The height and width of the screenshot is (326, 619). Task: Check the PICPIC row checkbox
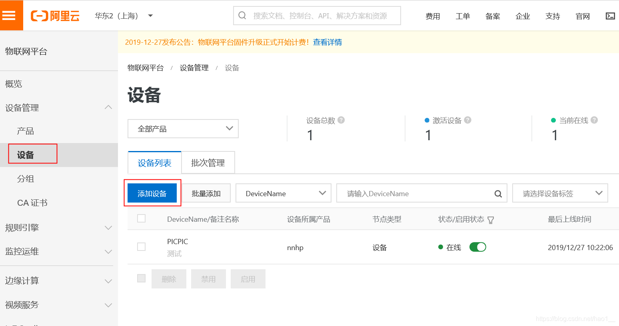[x=141, y=246]
